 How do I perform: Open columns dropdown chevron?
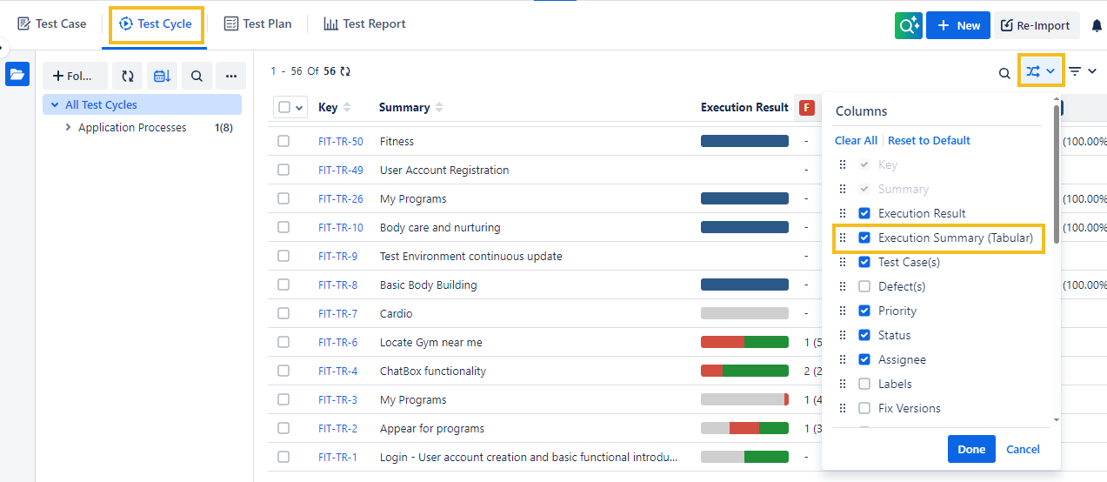1050,71
